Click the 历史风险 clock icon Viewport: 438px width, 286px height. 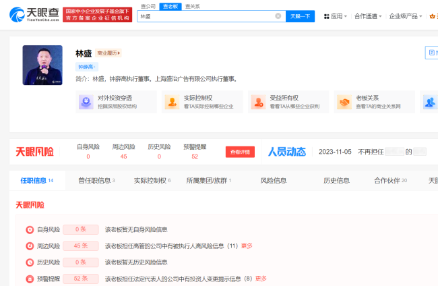[30, 262]
